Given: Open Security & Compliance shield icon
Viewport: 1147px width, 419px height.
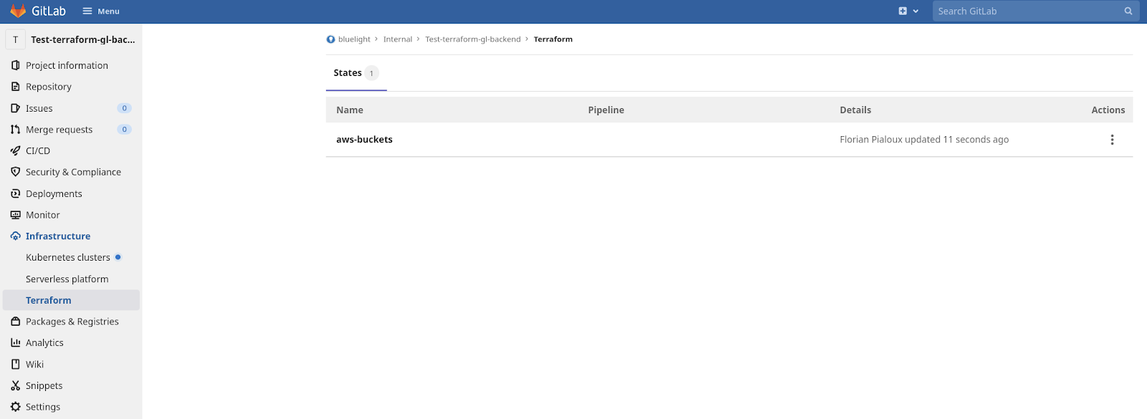Looking at the screenshot, I should (16, 172).
